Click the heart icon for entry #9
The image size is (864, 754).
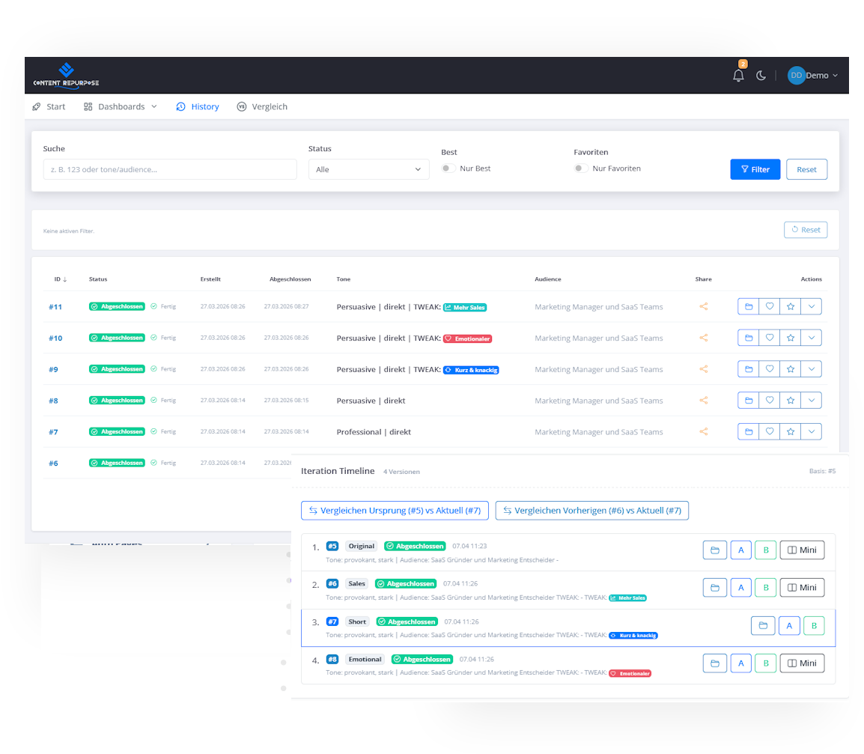[769, 369]
